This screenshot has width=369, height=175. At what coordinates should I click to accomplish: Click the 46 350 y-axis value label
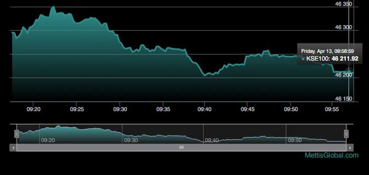coord(343,4)
